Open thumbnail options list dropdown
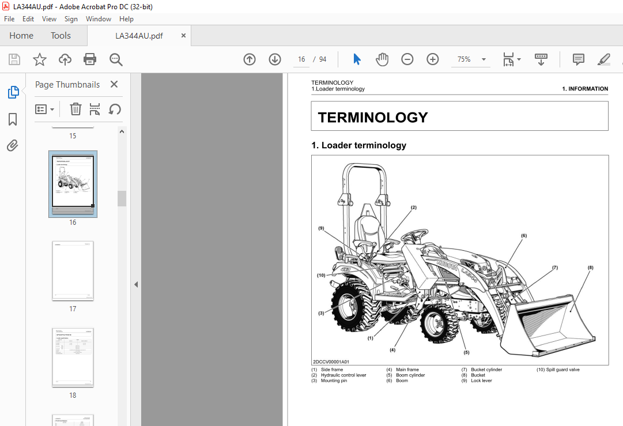The image size is (623, 426). [44, 109]
